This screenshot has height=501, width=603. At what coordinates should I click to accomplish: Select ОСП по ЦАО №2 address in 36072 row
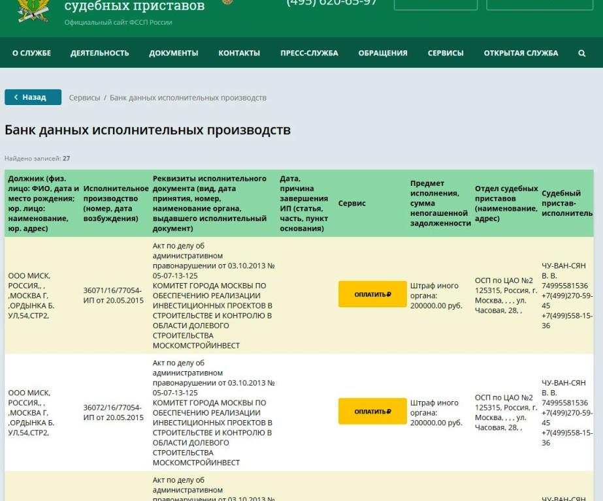click(x=506, y=412)
